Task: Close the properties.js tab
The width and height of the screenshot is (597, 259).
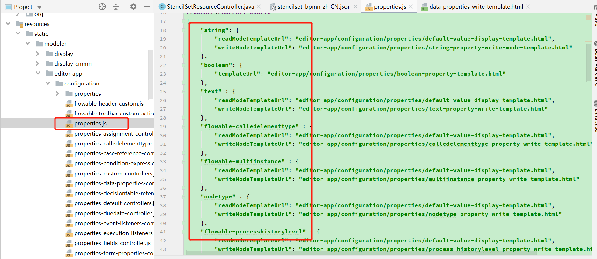Action: tap(411, 6)
